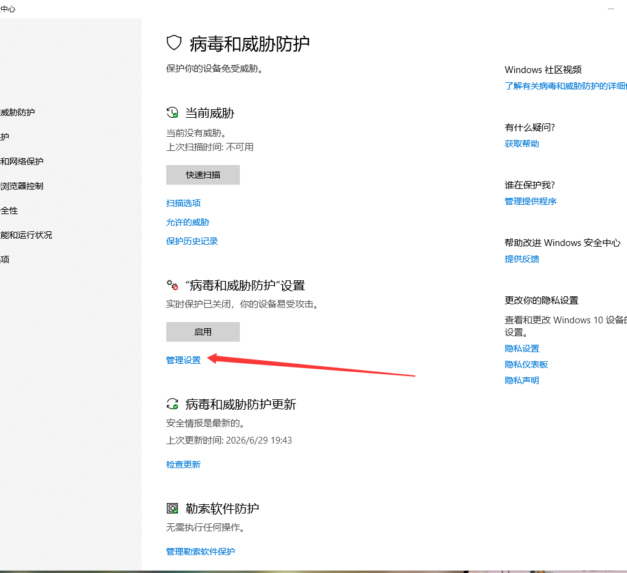Click the 勒索软件防护 heading
Screen dimensions: 627x573
pyautogui.click(x=222, y=509)
